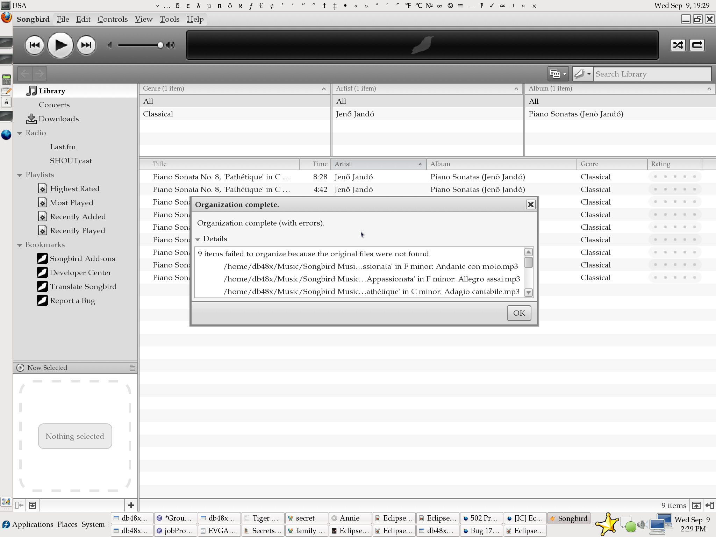This screenshot has width=716, height=537.
Task: Click Now Selected pane menu icon
Action: pos(132,367)
